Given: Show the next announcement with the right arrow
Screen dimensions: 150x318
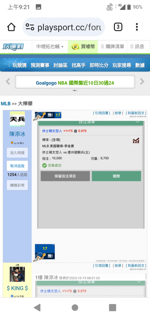Looking at the screenshot, I should (142, 81).
